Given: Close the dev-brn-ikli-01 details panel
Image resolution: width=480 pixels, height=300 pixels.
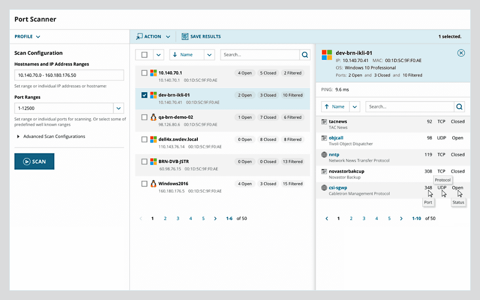Looking at the screenshot, I should coord(461,53).
